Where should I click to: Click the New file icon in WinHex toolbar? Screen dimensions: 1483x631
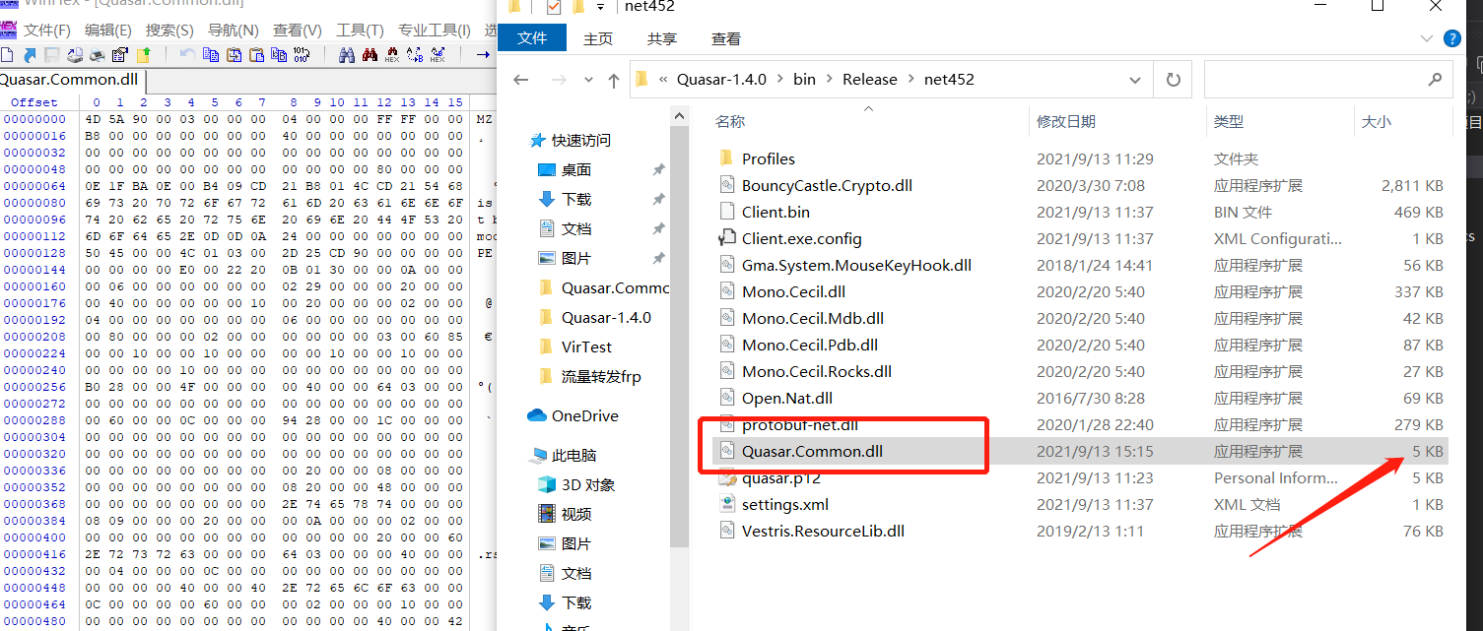point(7,55)
